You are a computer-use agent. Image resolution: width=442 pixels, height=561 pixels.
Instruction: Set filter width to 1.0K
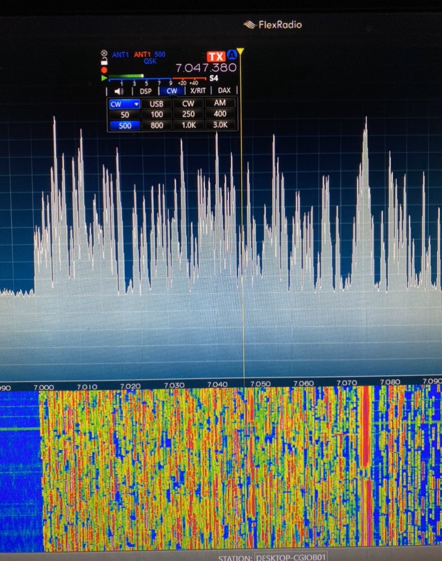188,125
